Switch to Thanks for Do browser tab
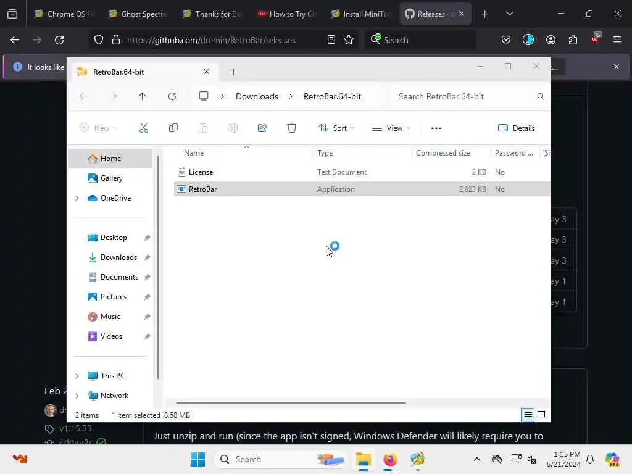 click(212, 14)
